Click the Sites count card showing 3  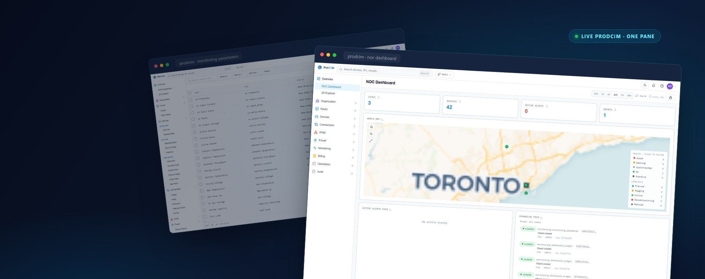402,103
